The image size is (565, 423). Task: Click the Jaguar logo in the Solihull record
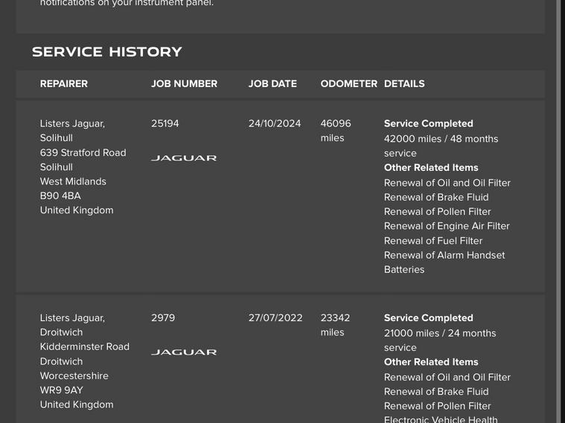(x=184, y=158)
